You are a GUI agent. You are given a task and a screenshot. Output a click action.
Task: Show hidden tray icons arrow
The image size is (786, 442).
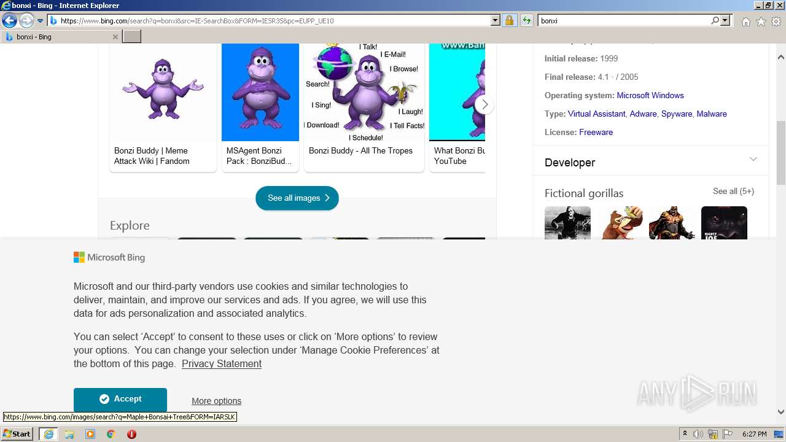click(685, 434)
